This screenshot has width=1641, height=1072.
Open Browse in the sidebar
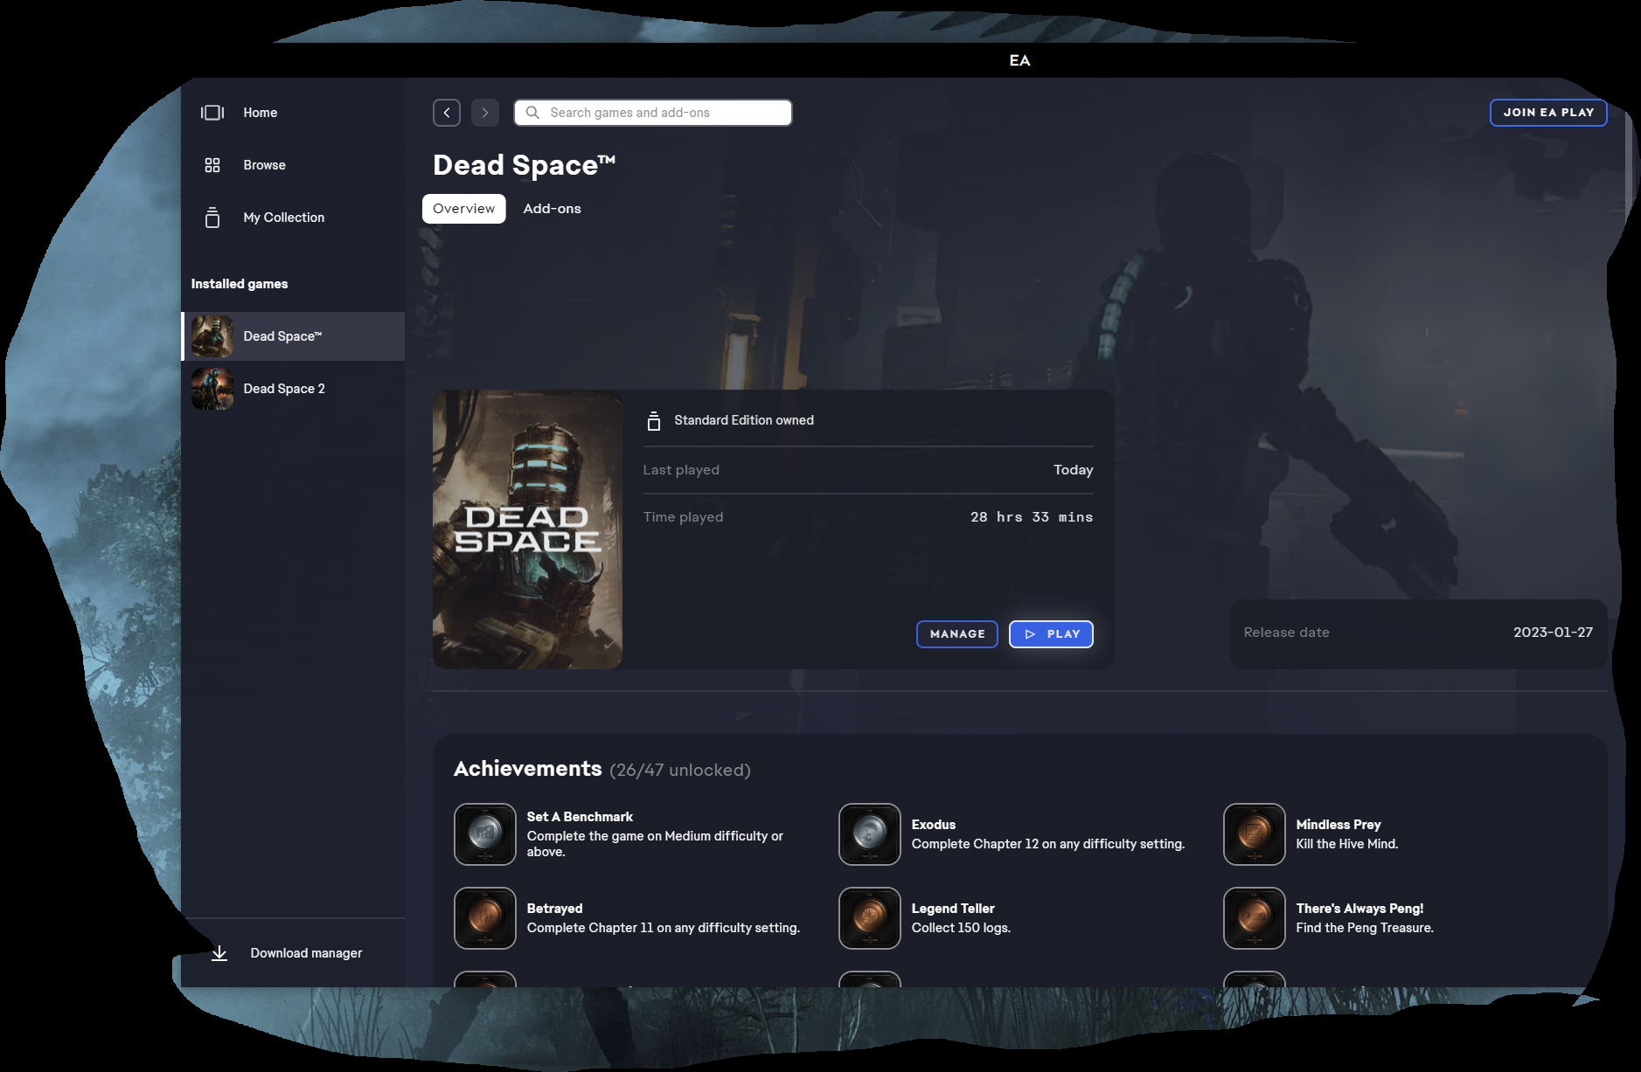293,165
